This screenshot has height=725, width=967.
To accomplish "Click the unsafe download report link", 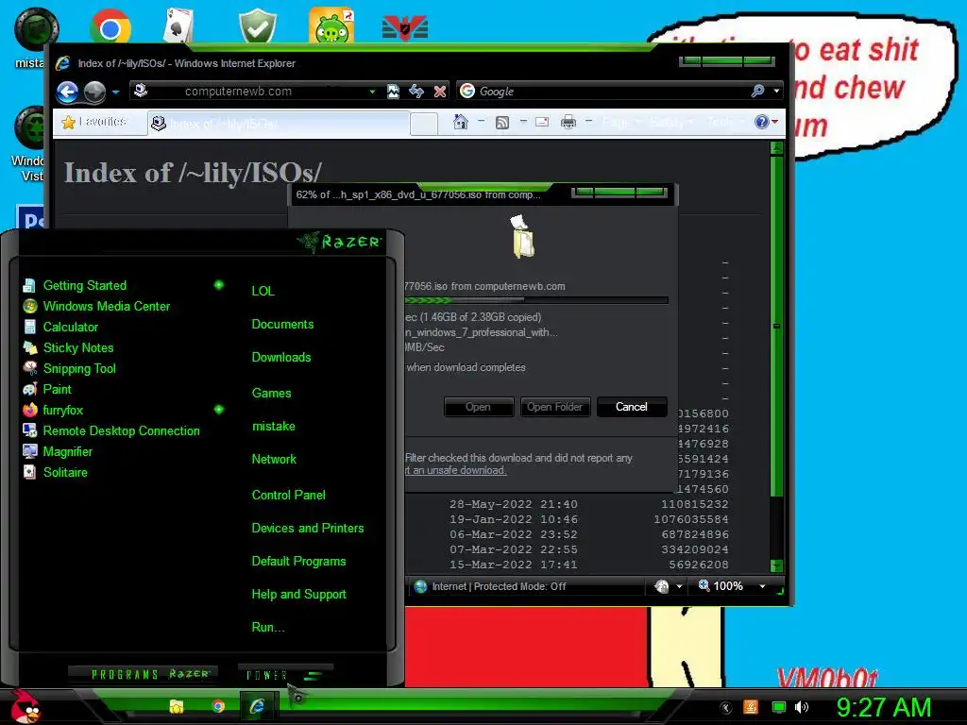I will point(456,470).
